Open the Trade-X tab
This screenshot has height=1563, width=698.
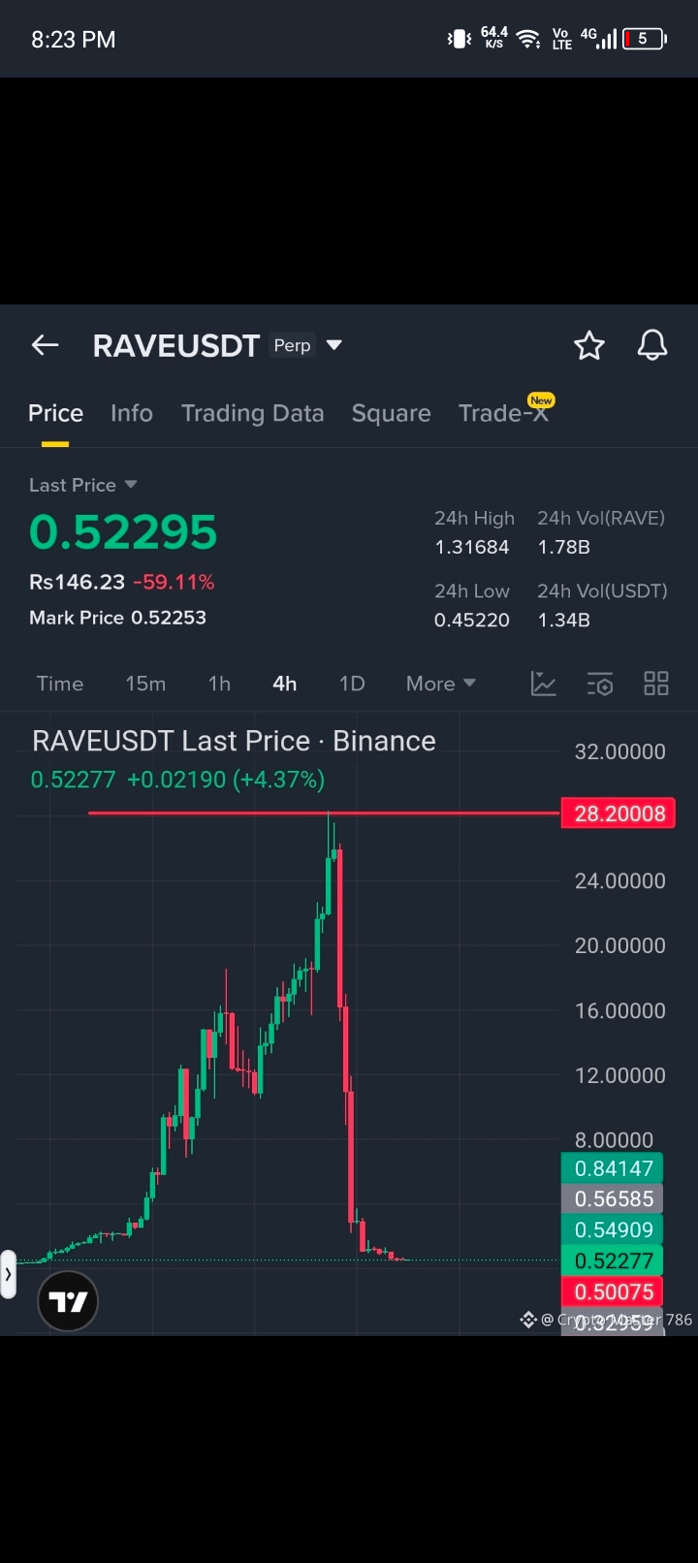click(503, 413)
